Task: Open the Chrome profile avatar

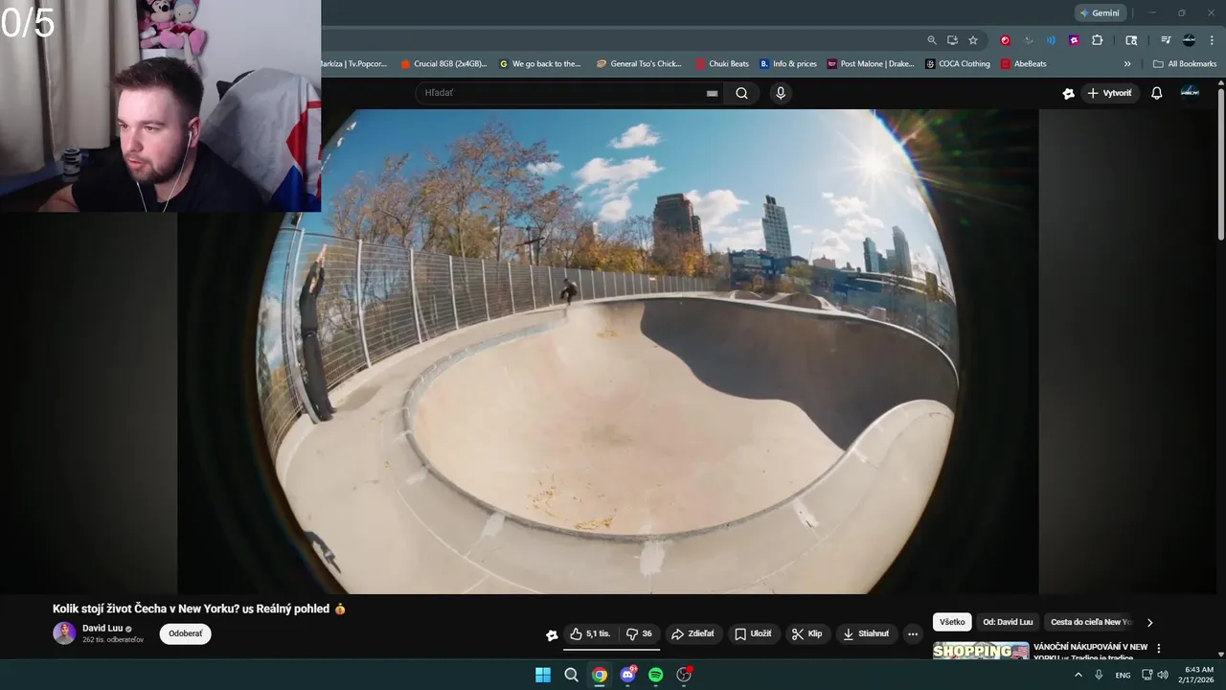Action: [1189, 40]
